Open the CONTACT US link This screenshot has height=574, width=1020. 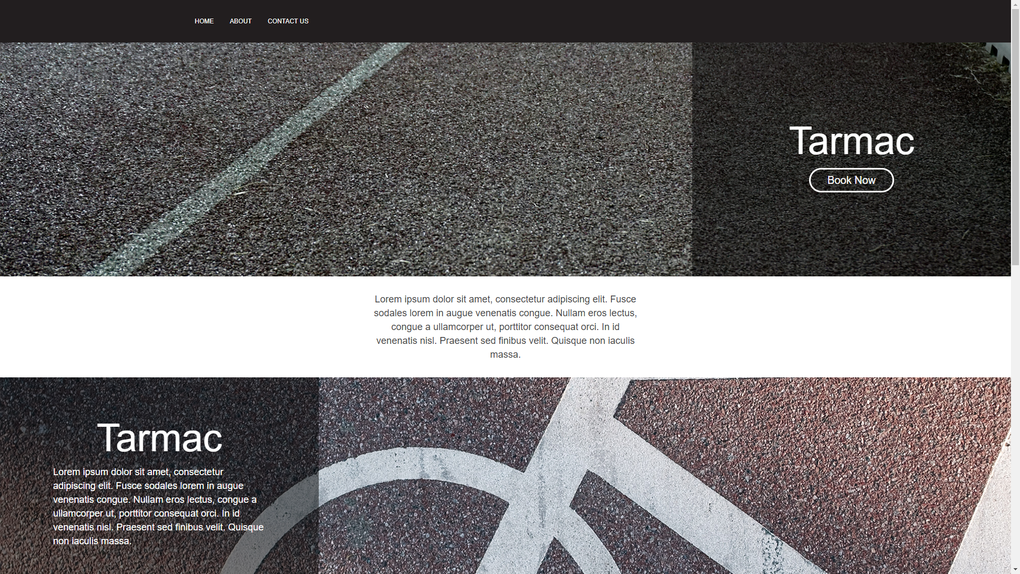[288, 21]
